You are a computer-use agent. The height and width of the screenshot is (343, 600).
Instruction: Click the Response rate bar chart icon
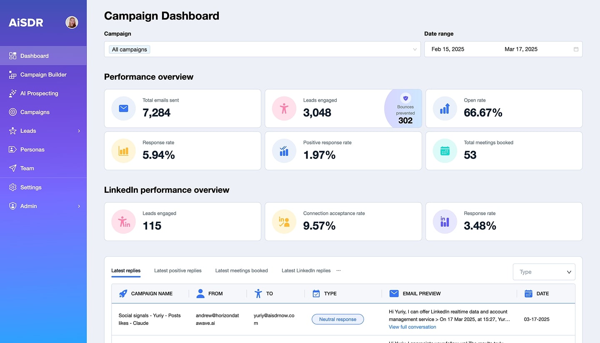pos(123,151)
